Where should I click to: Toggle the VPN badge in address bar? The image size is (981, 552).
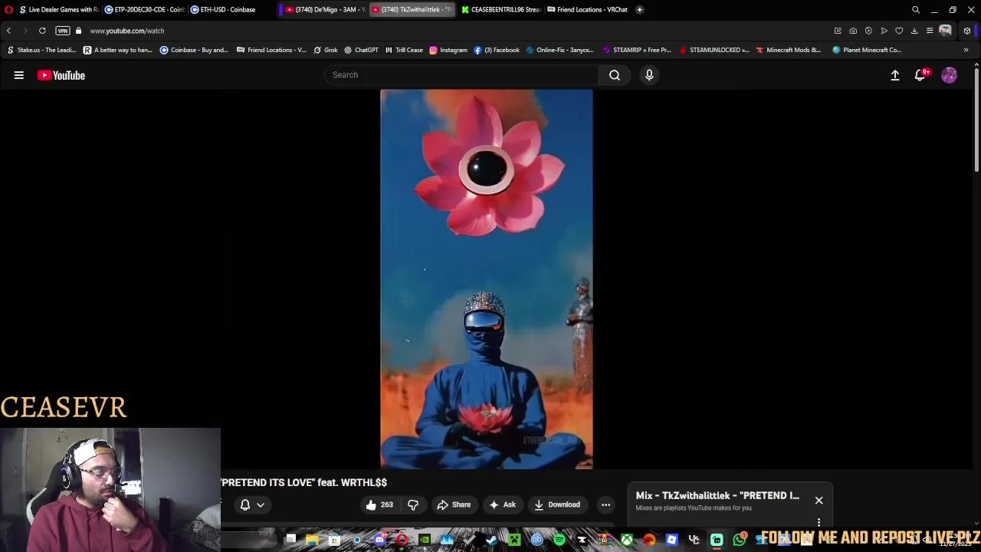click(63, 31)
